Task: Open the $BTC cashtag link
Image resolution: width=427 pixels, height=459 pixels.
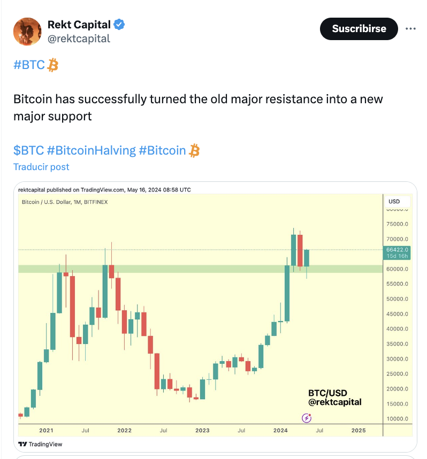Action: (29, 150)
